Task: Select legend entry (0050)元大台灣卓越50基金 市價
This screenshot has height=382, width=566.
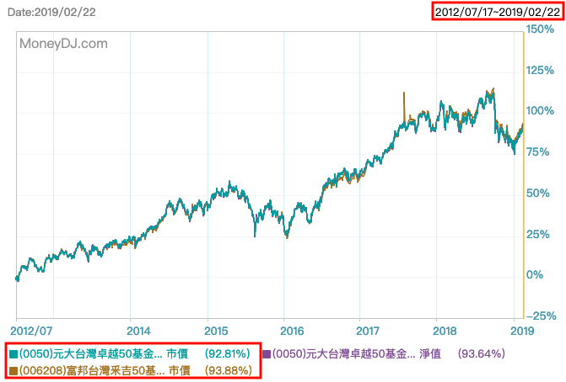Action: (x=130, y=354)
